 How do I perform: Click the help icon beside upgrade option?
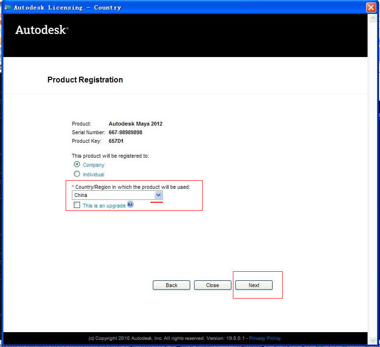(x=130, y=205)
